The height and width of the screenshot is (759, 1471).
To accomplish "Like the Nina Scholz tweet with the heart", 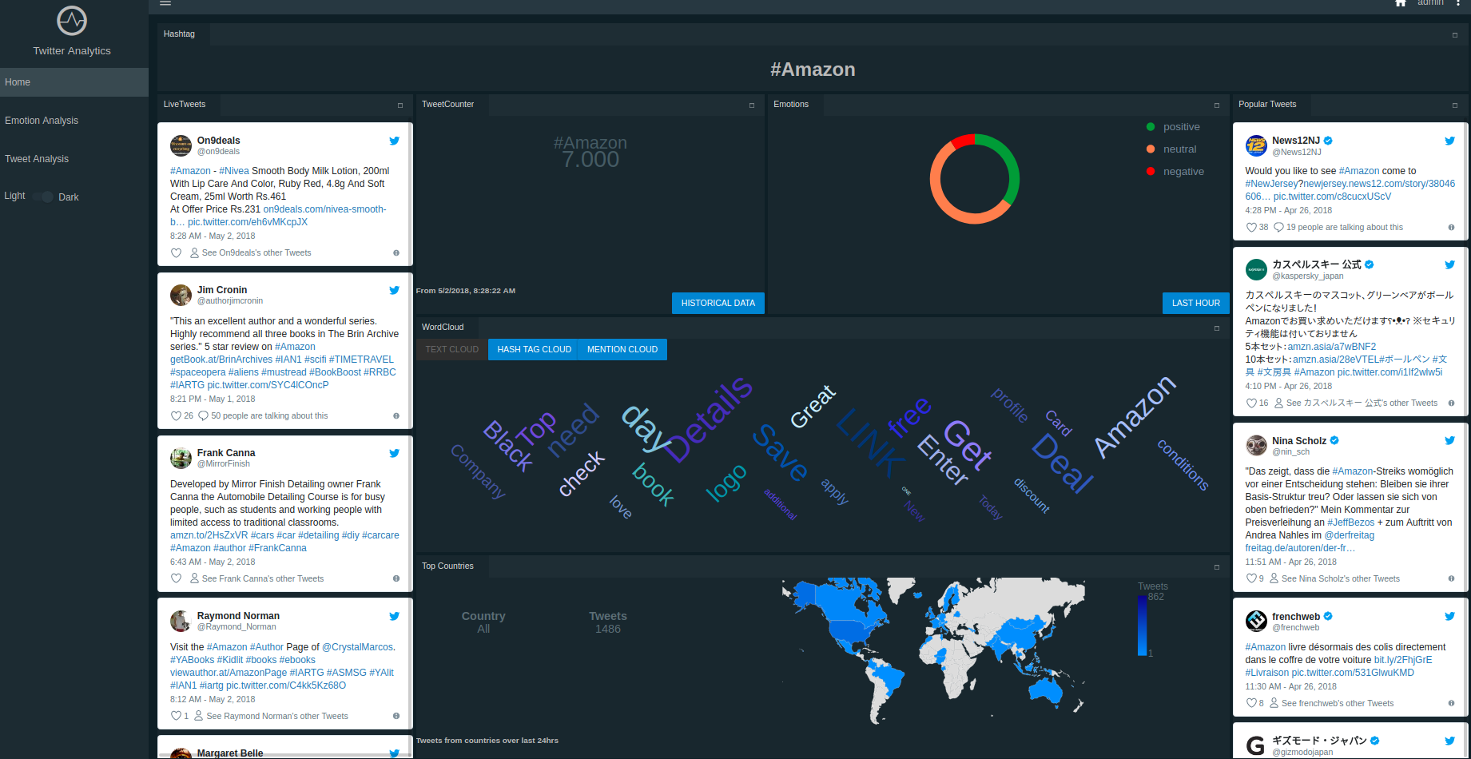I will pyautogui.click(x=1251, y=579).
